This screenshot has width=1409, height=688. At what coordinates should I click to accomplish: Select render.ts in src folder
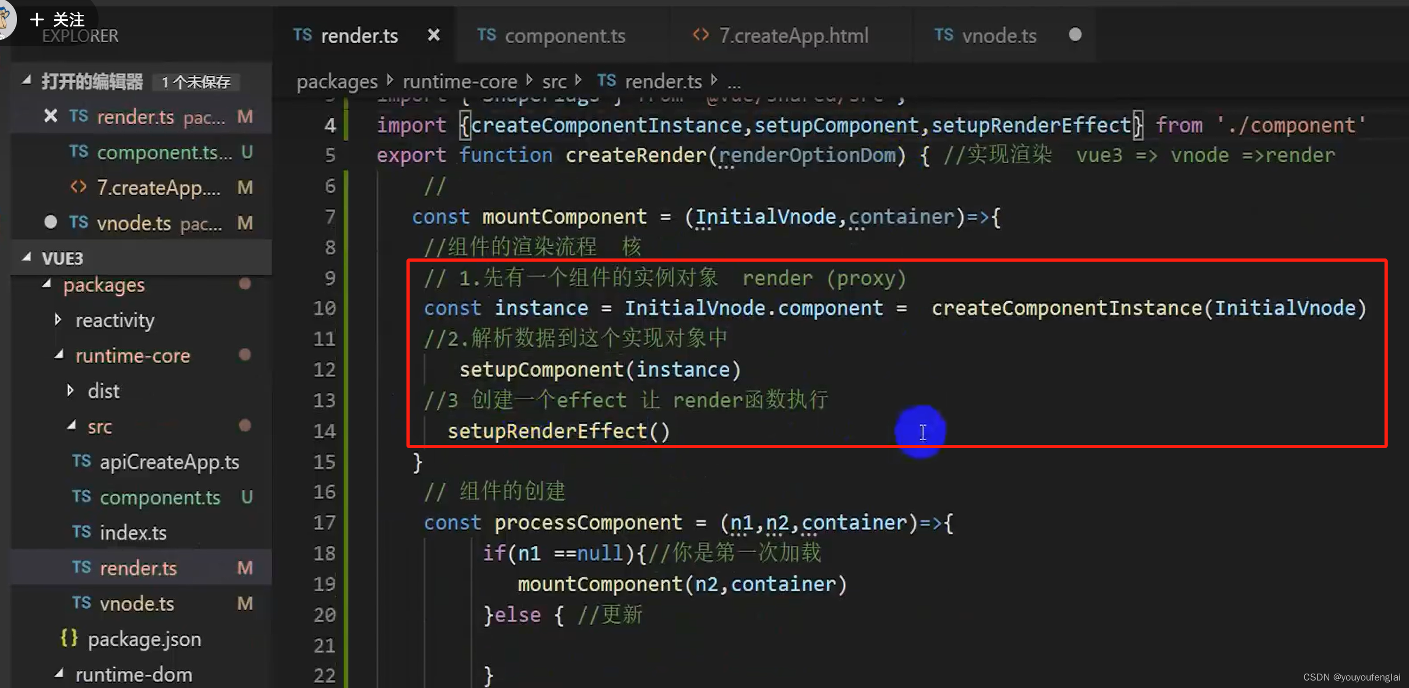pos(142,568)
